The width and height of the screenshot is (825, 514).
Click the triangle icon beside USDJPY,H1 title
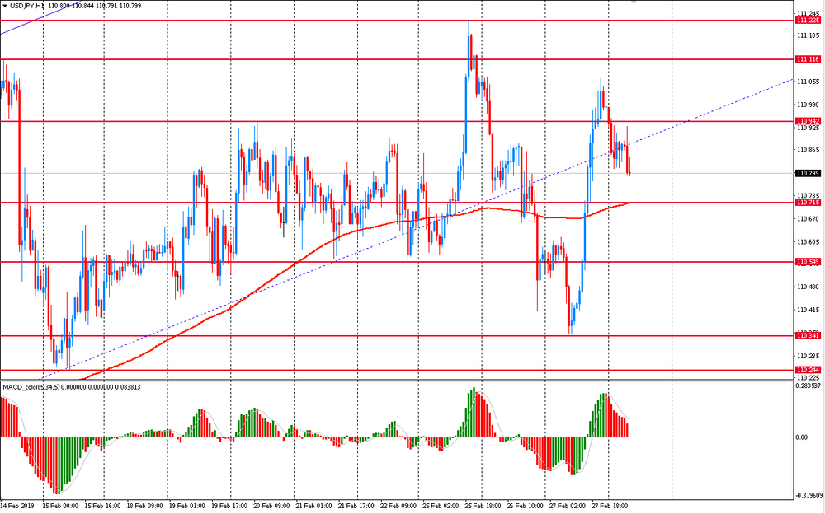[5, 6]
